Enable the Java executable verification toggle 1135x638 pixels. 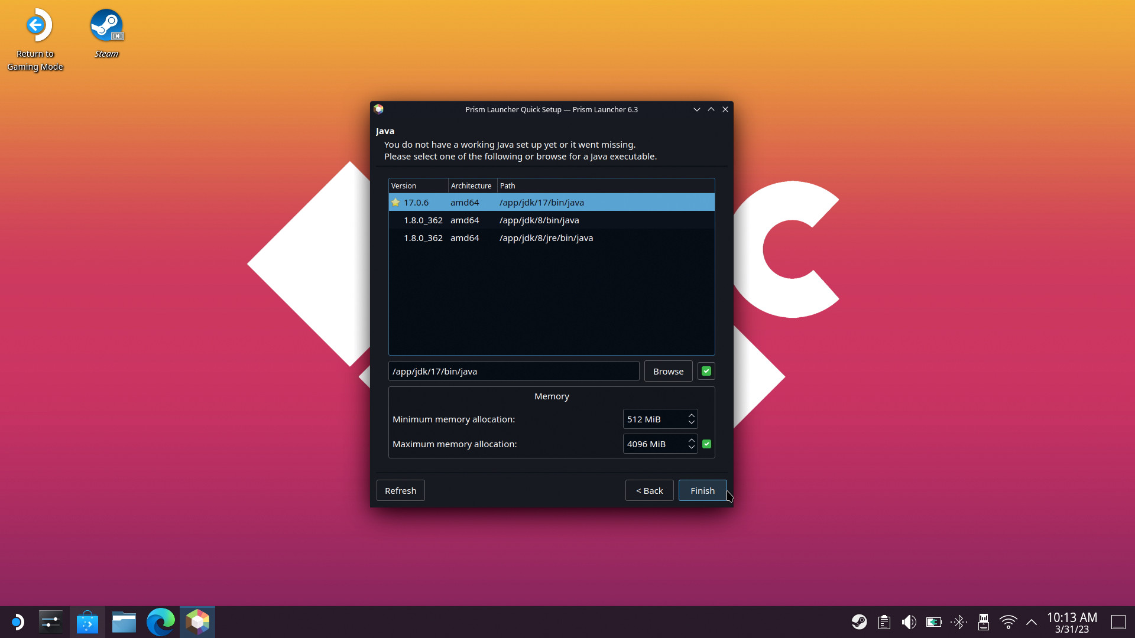pos(705,371)
